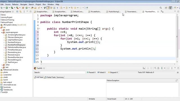Click the TestNG Search input field
180x101 pixels.
(x=63, y=72)
